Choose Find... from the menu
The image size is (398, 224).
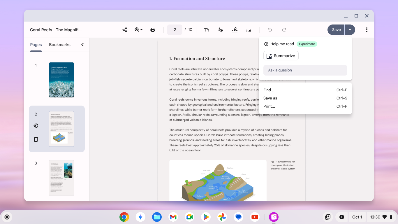pos(268,90)
